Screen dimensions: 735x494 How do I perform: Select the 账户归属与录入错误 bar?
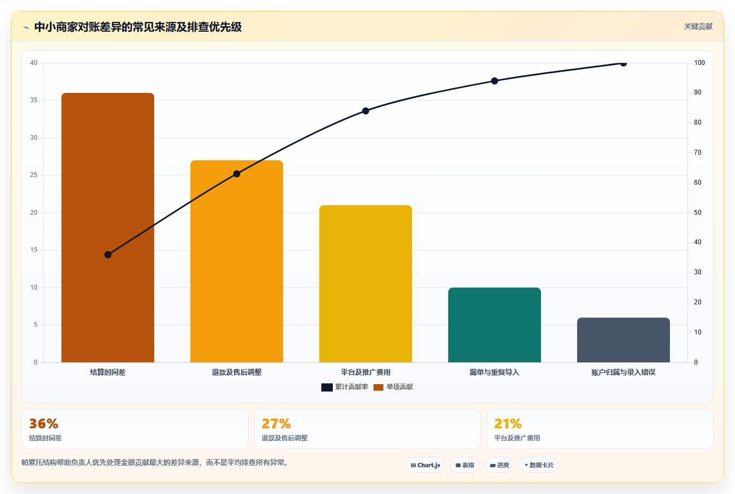(x=624, y=340)
